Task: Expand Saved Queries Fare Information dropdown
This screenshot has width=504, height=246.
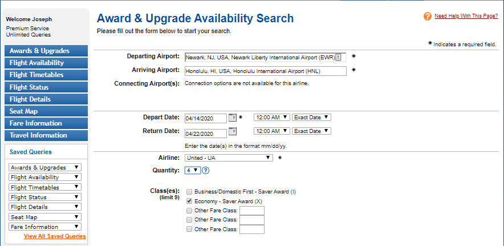Action: pyautogui.click(x=45, y=227)
